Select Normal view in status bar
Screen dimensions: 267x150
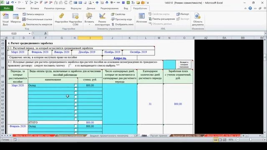(216, 140)
